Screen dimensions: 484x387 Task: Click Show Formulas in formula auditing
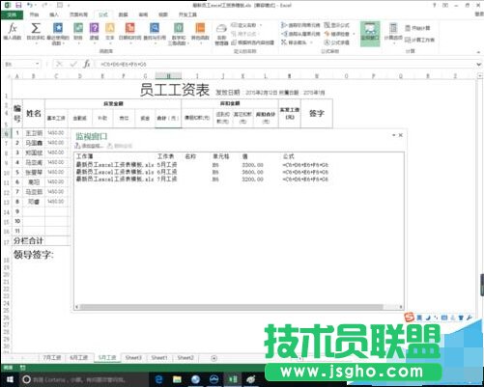click(x=337, y=25)
